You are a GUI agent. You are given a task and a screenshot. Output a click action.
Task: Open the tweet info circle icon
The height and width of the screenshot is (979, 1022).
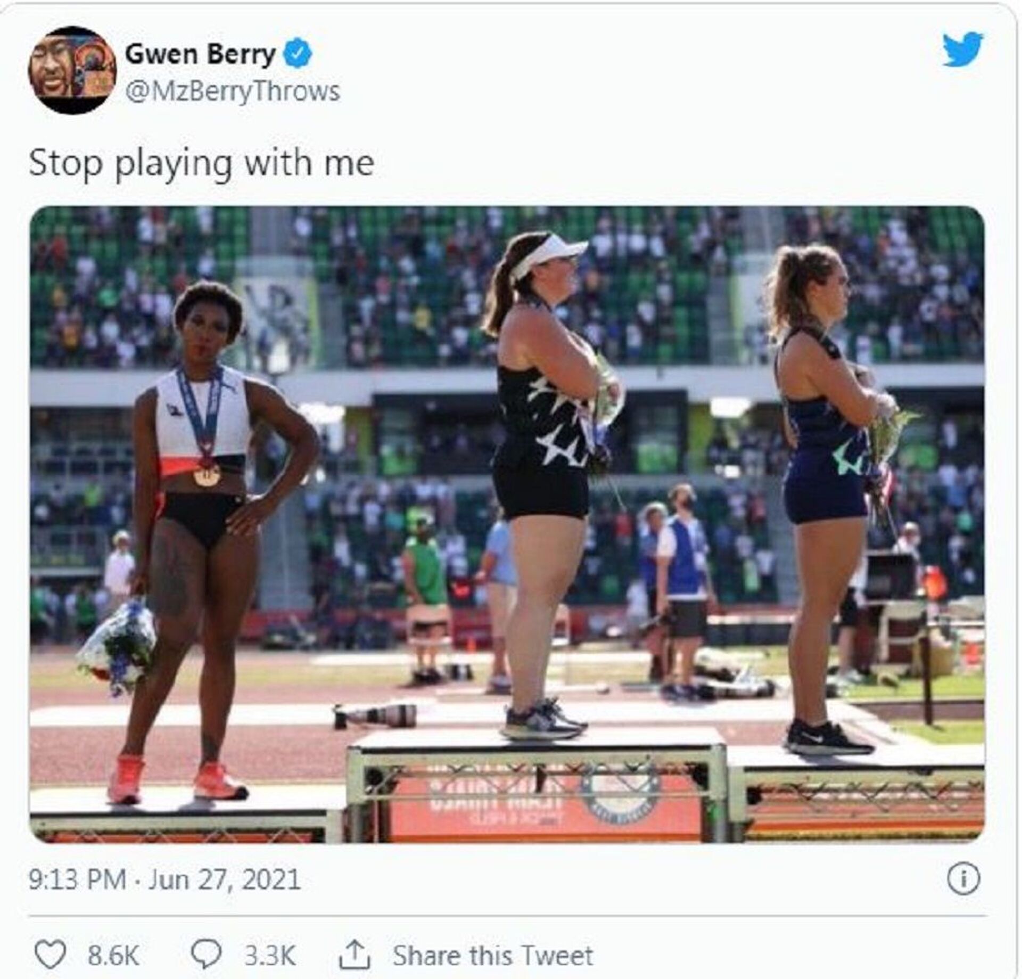(x=963, y=879)
